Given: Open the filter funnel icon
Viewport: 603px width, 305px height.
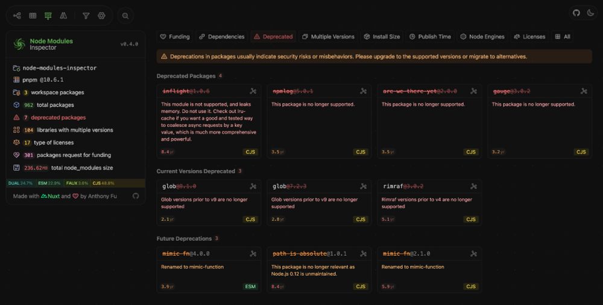Looking at the screenshot, I should click(x=86, y=16).
